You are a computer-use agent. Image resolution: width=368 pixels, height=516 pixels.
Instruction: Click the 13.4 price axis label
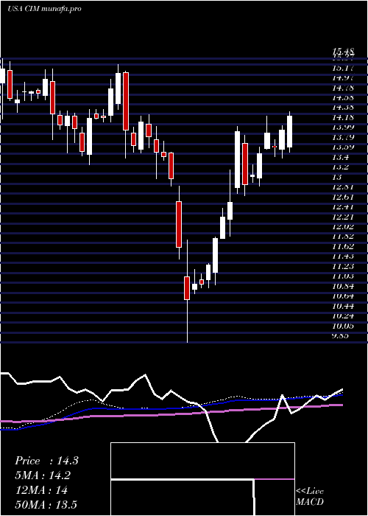pos(340,157)
